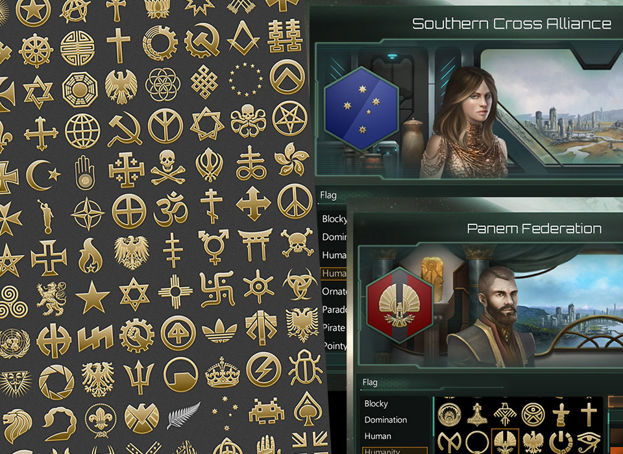Choose the Eye of Horus emblem
The image size is (623, 454).
coord(589,442)
